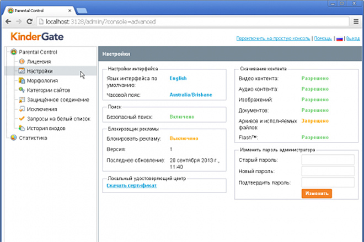Select Настройки in the sidebar
Viewport: 364px width, 242px height.
(40, 71)
